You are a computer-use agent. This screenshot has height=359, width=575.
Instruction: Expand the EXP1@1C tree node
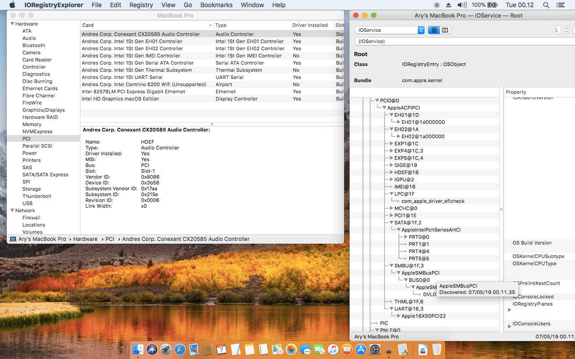coord(392,144)
